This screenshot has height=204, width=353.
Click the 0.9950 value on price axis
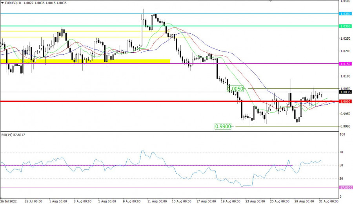coord(346,114)
